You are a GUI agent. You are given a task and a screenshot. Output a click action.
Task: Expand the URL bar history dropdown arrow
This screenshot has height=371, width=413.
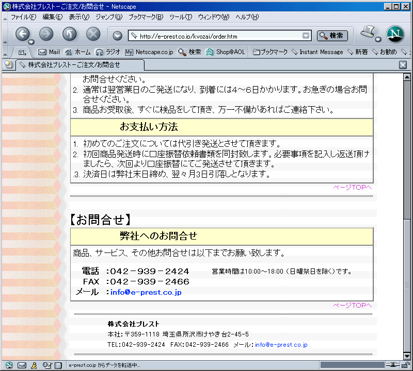(x=306, y=36)
